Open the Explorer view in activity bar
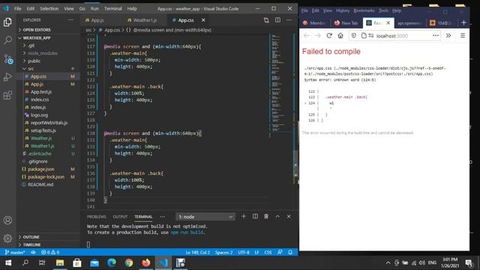The width and height of the screenshot is (480, 270). [7, 22]
